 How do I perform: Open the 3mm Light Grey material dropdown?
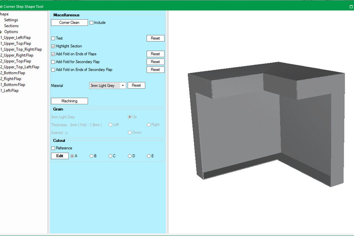coord(123,85)
